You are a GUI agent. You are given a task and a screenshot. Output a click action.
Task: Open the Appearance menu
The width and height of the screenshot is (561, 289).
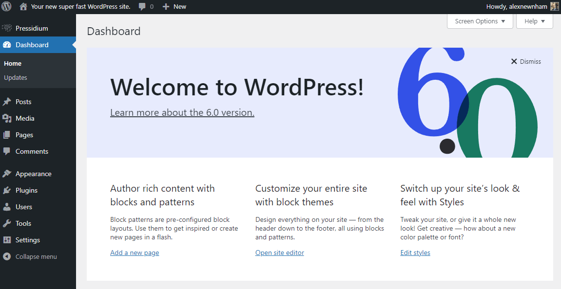coord(38,174)
